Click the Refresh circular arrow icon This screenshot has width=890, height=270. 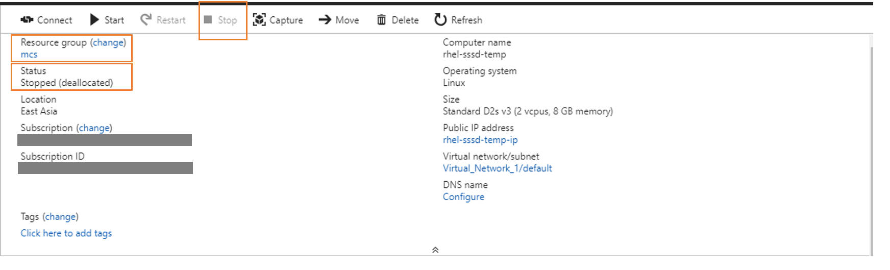[440, 20]
